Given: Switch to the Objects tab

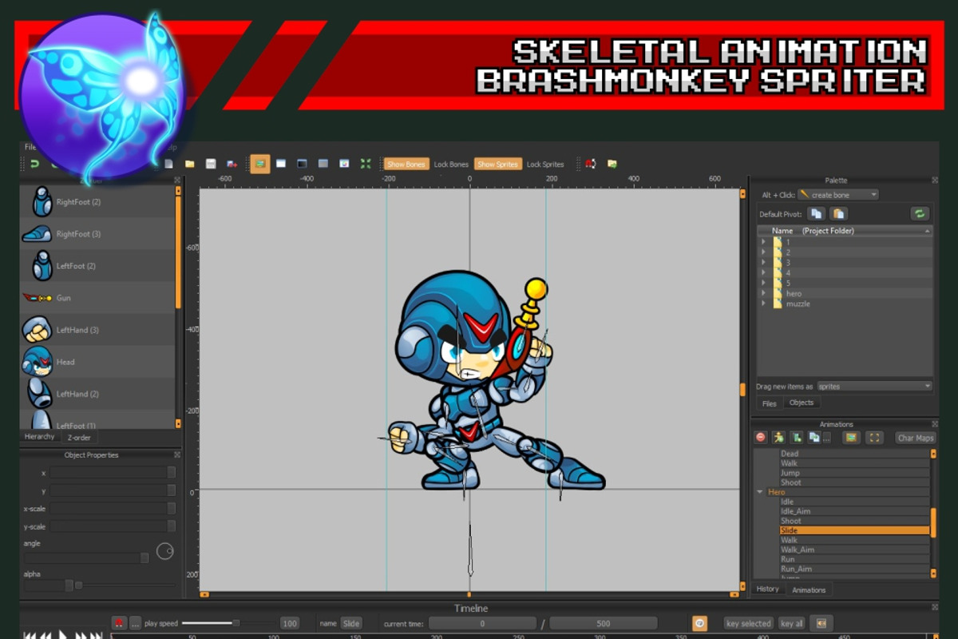Looking at the screenshot, I should click(801, 403).
